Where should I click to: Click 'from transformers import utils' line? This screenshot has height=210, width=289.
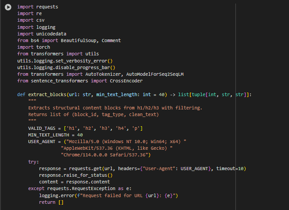tap(58, 54)
